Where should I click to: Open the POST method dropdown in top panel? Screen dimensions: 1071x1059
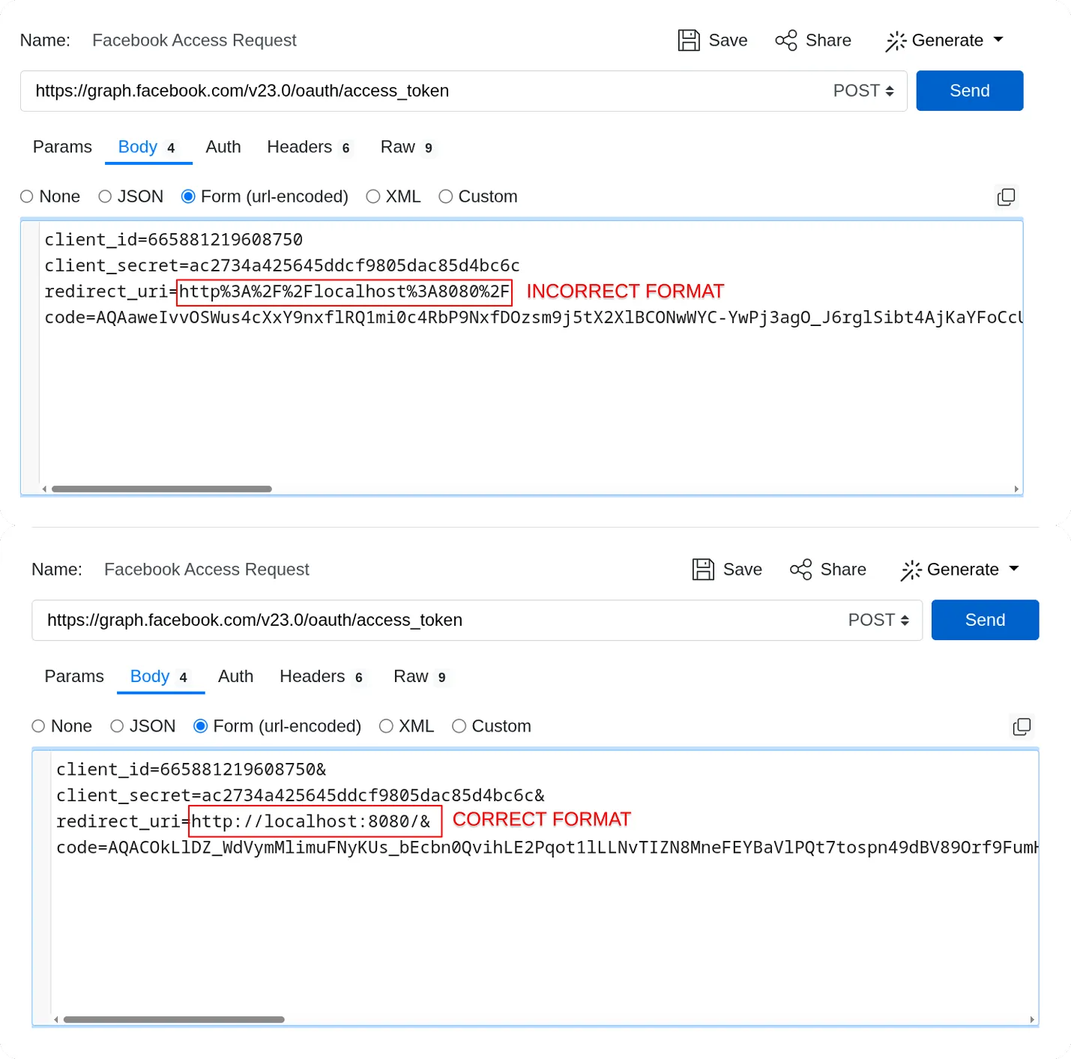click(863, 91)
